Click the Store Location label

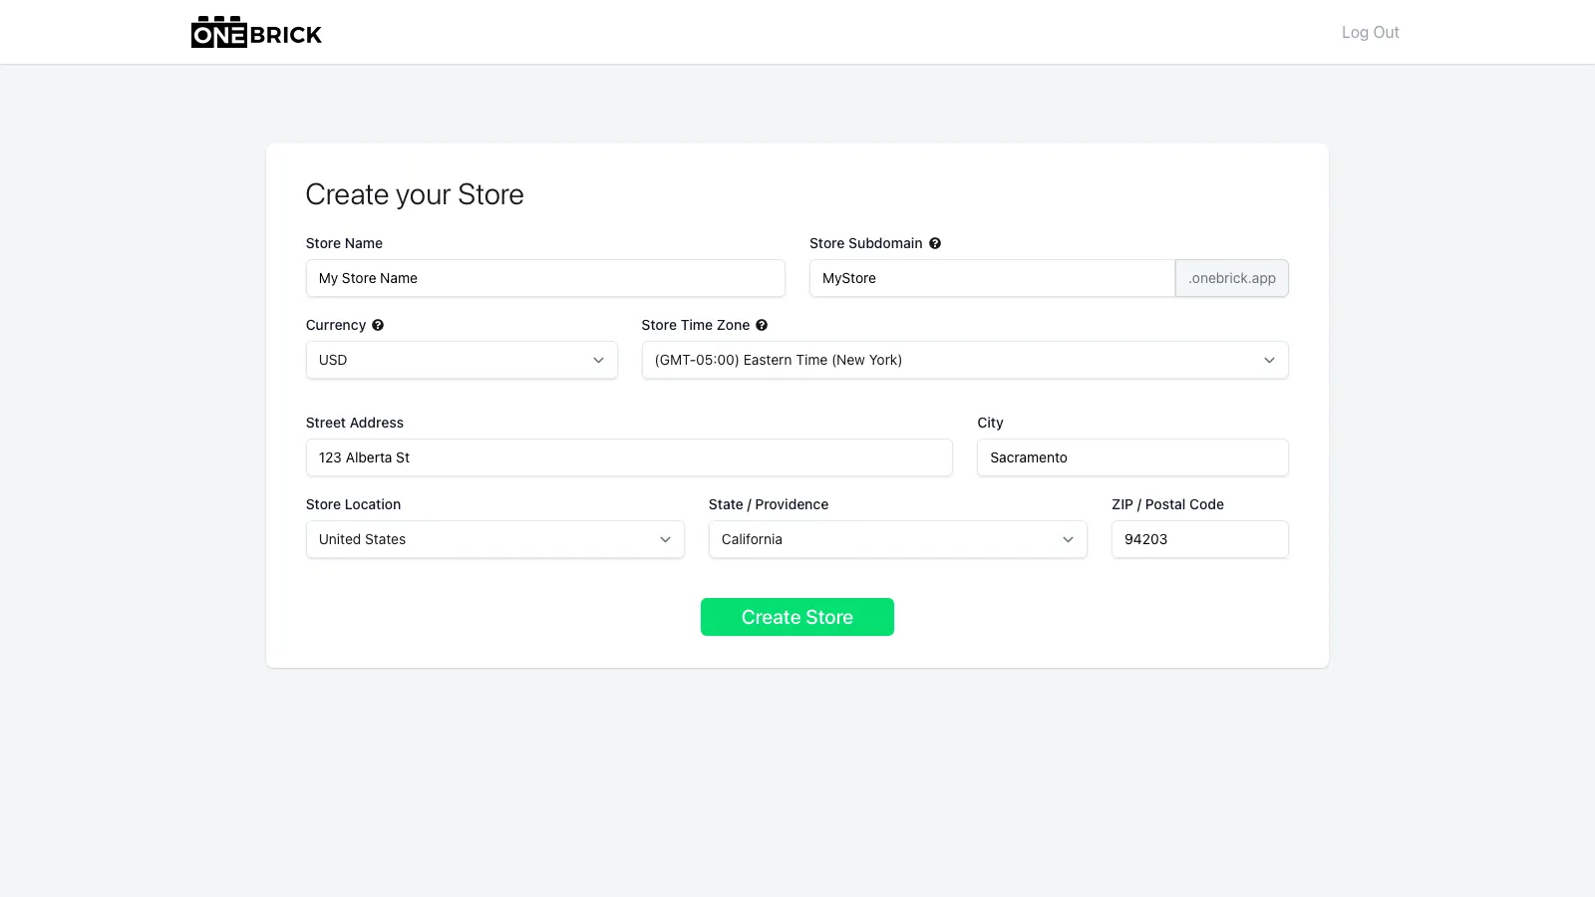pos(353,504)
